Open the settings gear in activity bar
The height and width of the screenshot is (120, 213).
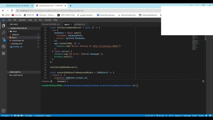(4, 111)
